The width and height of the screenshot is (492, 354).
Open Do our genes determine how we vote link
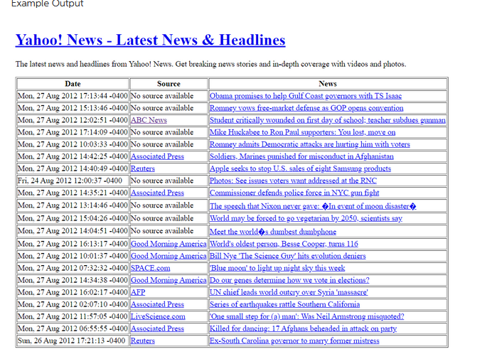[x=289, y=280]
